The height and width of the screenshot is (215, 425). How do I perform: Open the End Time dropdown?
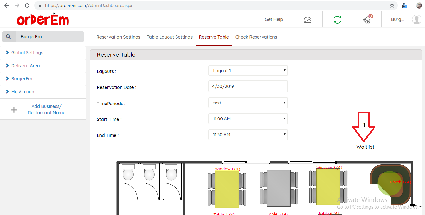(x=248, y=135)
